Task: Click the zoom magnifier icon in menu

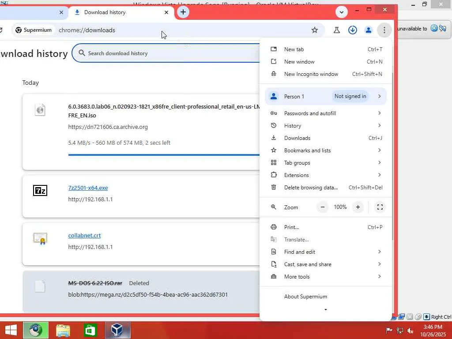Action: pos(274,207)
